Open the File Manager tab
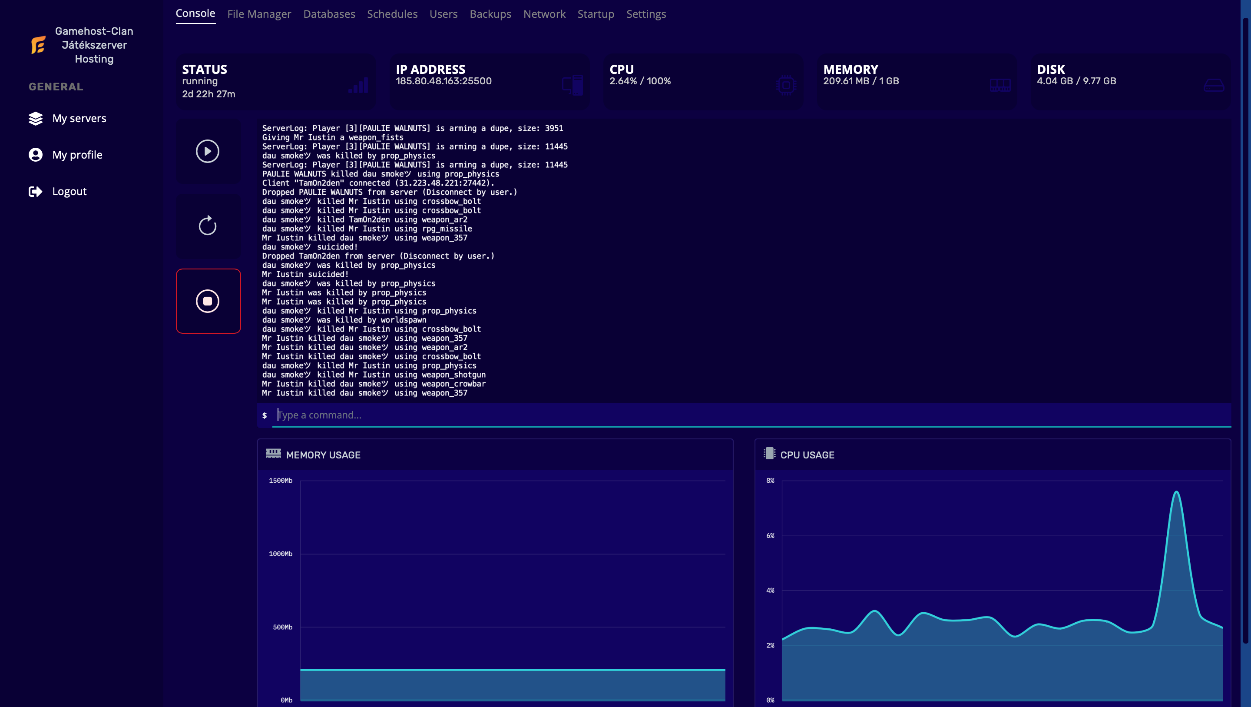Viewport: 1251px width, 707px height. 259,14
